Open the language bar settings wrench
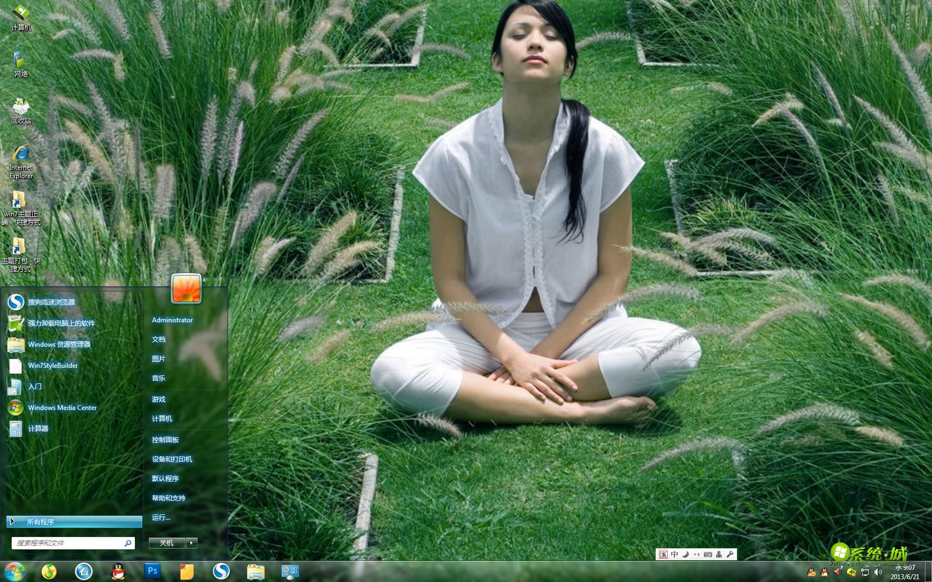This screenshot has width=932, height=582. point(731,554)
